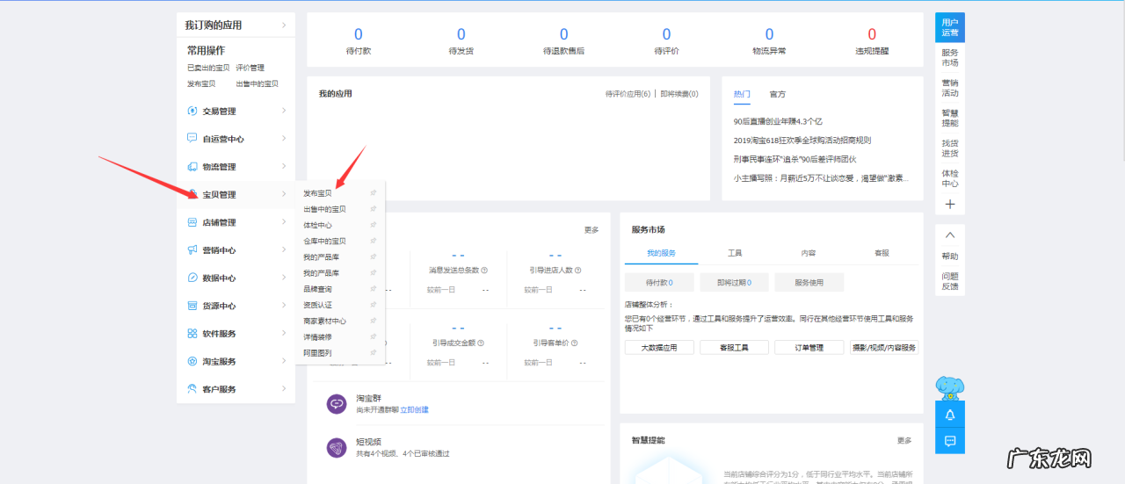Click the 订单管理 button
Viewport: 1125px width, 484px height.
click(x=809, y=348)
